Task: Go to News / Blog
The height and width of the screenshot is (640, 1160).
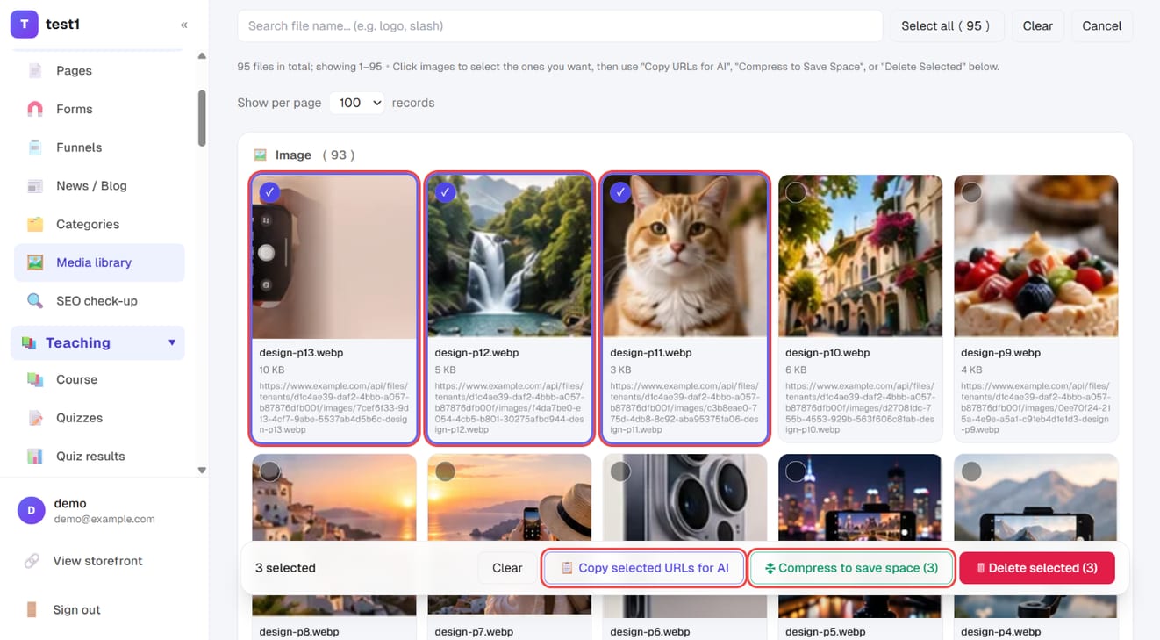Action: (x=99, y=186)
